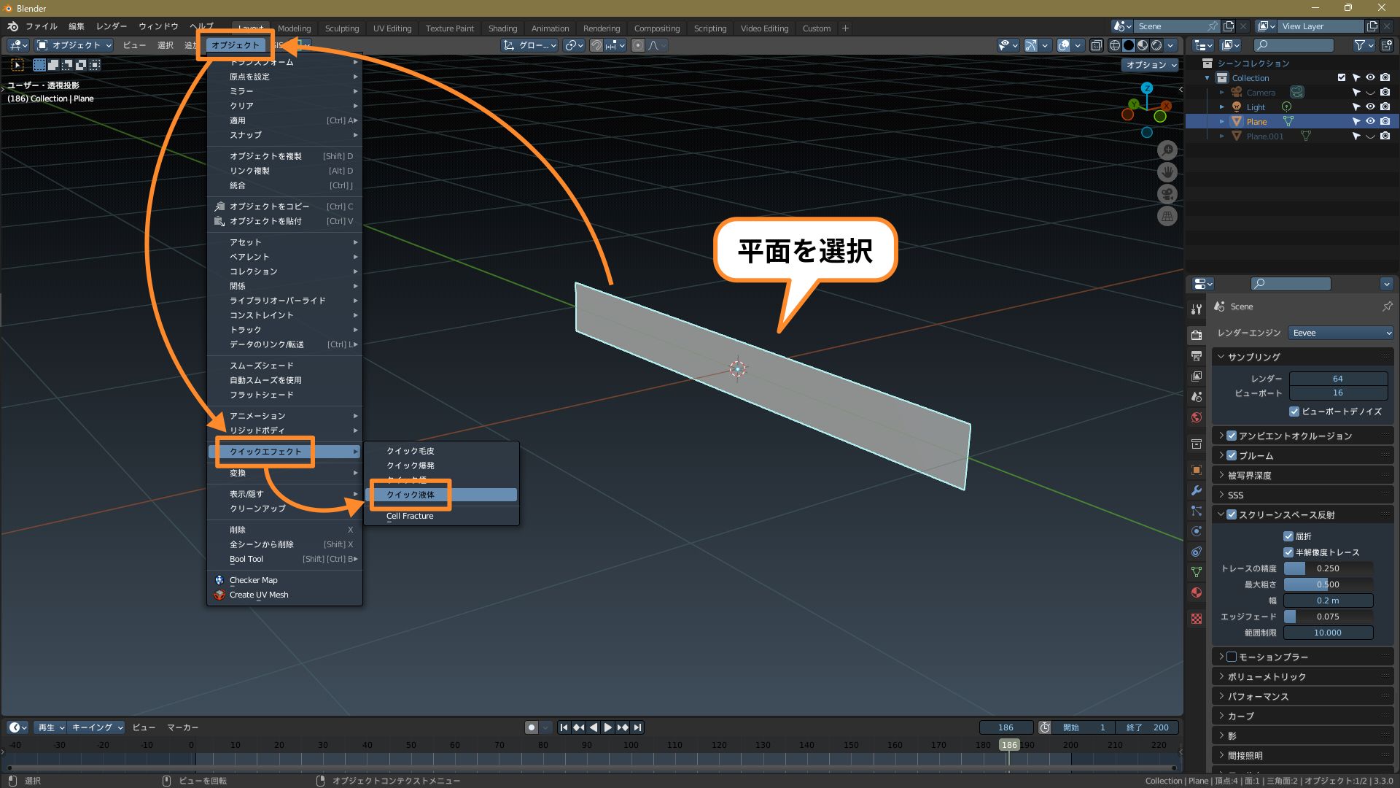Screen dimensions: 1400x788
Task: Click Cell Fracture menu entry
Action: pyautogui.click(x=410, y=516)
